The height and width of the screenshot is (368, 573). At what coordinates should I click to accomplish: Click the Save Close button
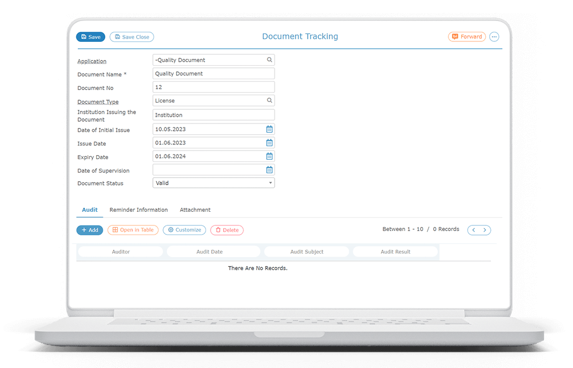pyautogui.click(x=132, y=37)
